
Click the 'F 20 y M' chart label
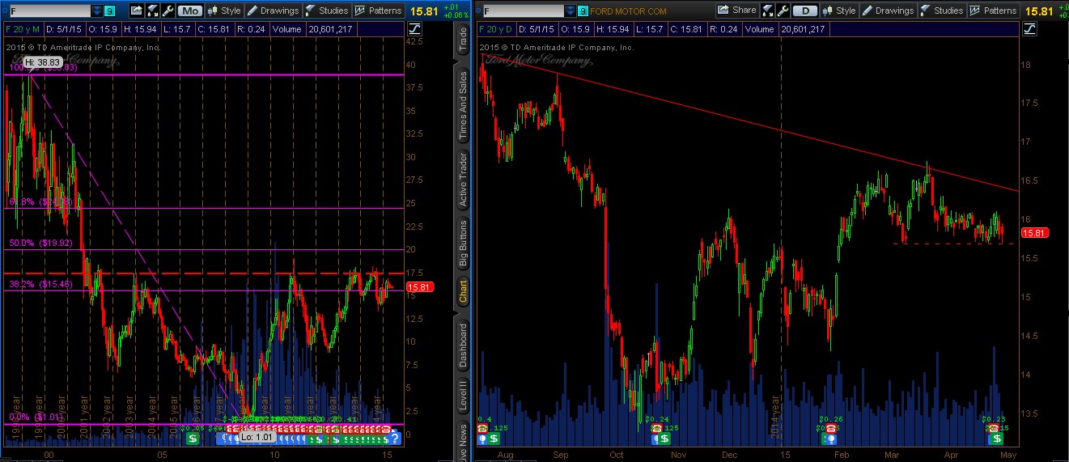[x=24, y=29]
